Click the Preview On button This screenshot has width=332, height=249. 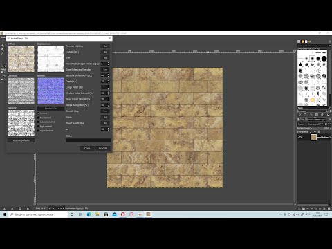point(50,109)
